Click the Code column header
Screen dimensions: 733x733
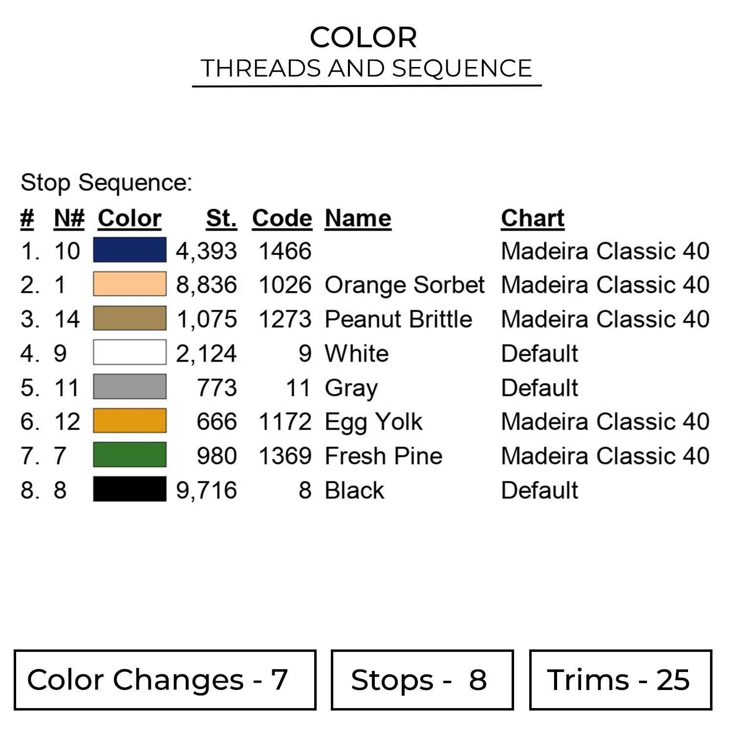pyautogui.click(x=282, y=218)
